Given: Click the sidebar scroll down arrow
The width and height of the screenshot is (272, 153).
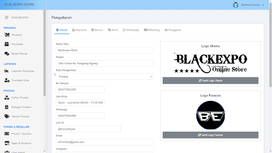Looking at the screenshot, I should click(x=44, y=151).
